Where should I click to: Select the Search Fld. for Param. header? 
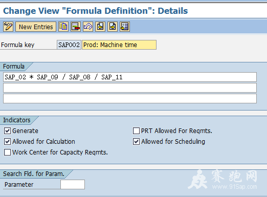(x=34, y=174)
